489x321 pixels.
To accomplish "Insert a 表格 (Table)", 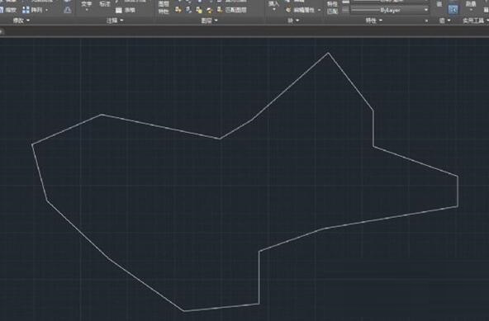I will pyautogui.click(x=126, y=10).
